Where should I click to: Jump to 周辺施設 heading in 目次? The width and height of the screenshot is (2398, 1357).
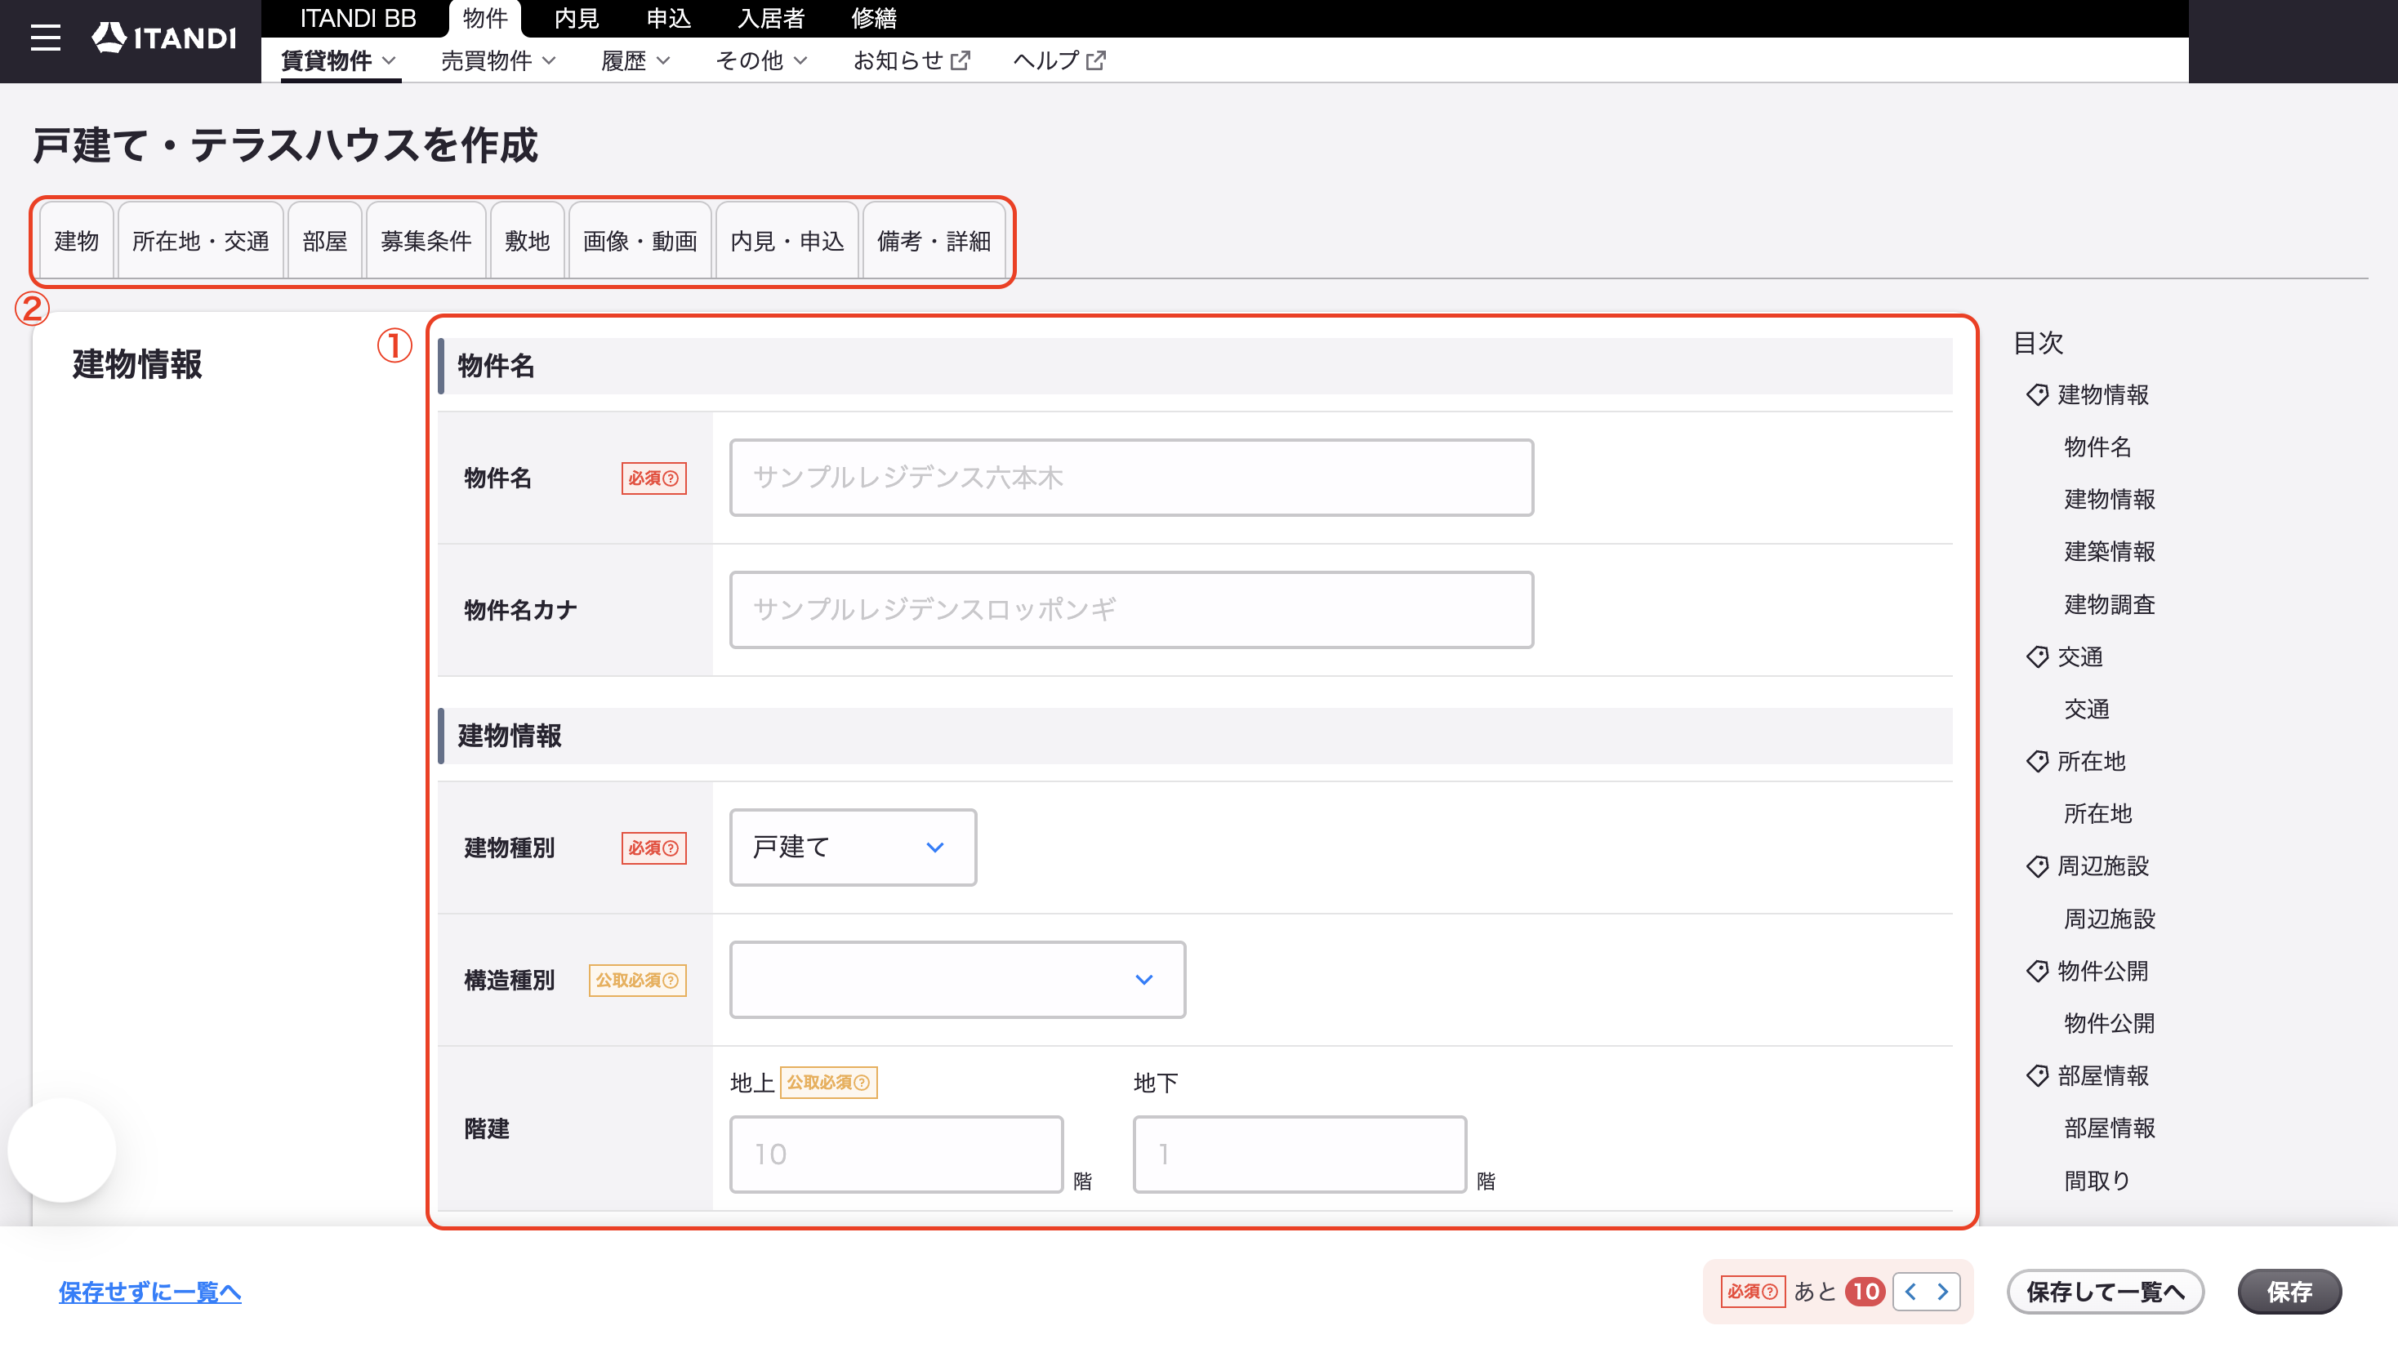[2103, 865]
